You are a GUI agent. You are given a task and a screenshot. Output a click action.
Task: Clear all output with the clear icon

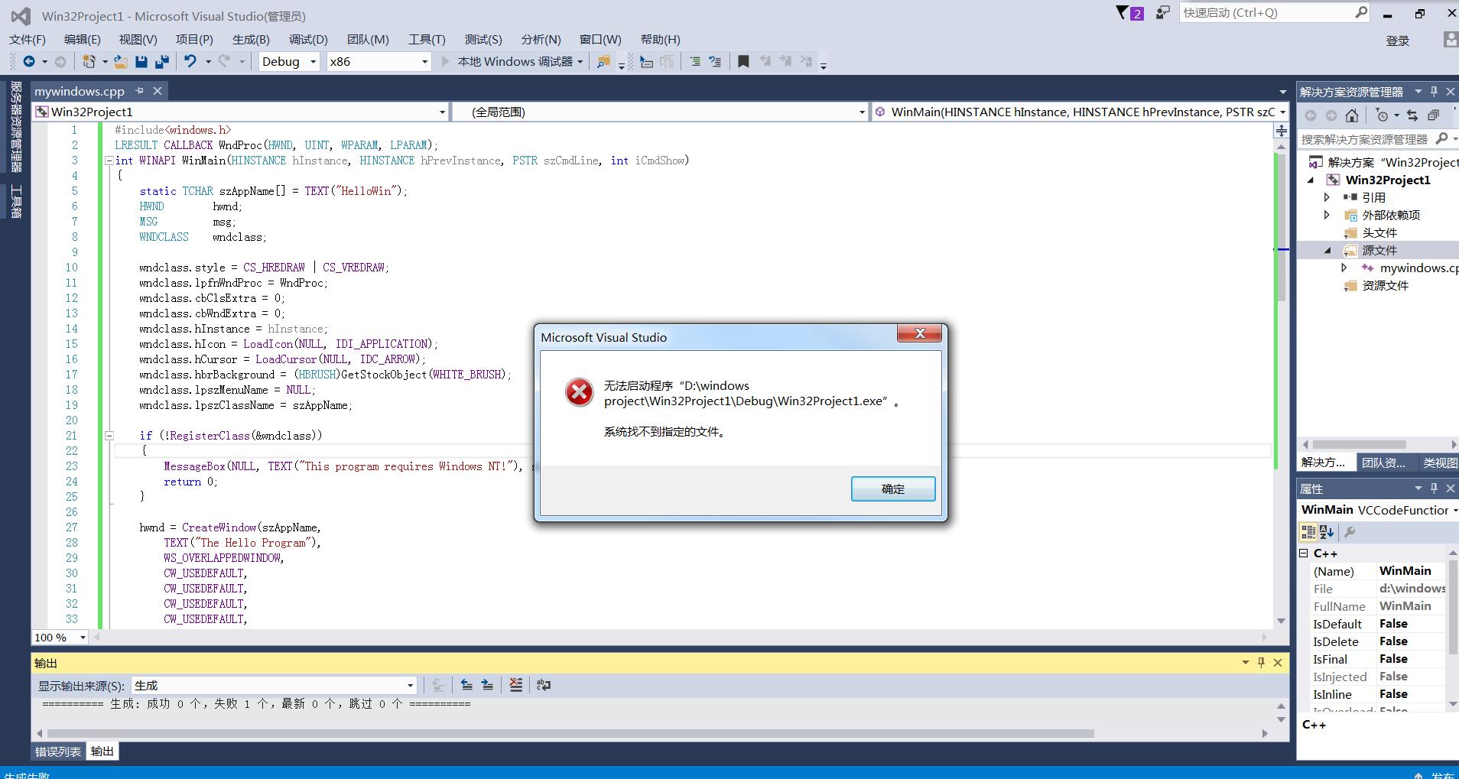(516, 685)
